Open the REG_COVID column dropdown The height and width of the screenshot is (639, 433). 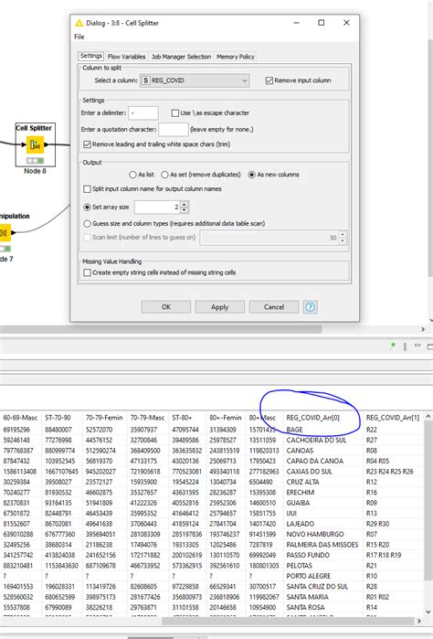195,80
